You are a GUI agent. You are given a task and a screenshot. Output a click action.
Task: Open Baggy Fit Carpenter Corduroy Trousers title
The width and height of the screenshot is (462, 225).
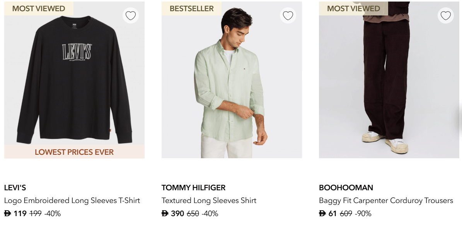[x=386, y=201]
